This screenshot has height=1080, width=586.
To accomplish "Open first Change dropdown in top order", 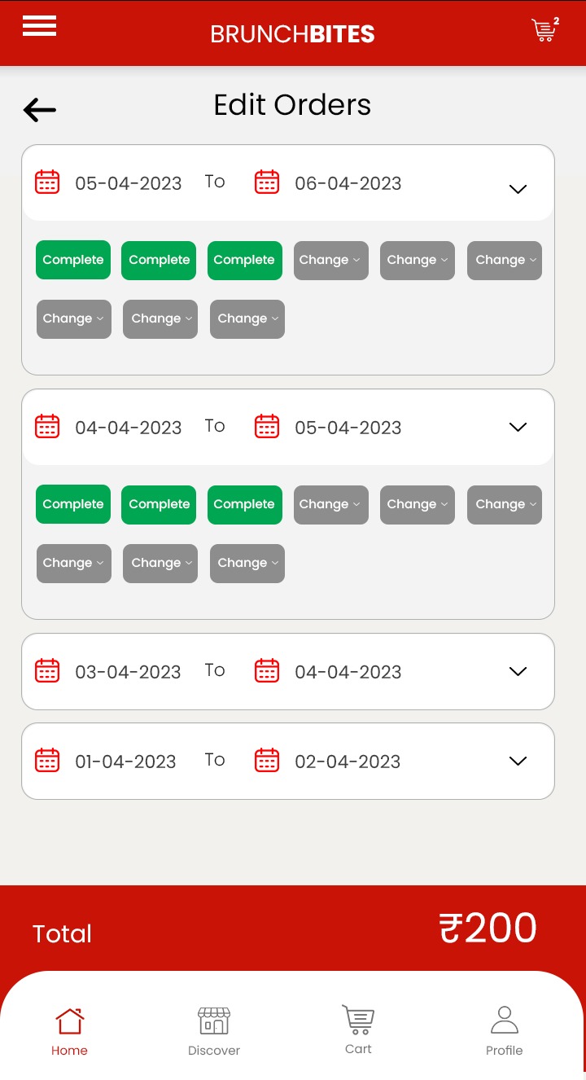I will [x=330, y=261].
